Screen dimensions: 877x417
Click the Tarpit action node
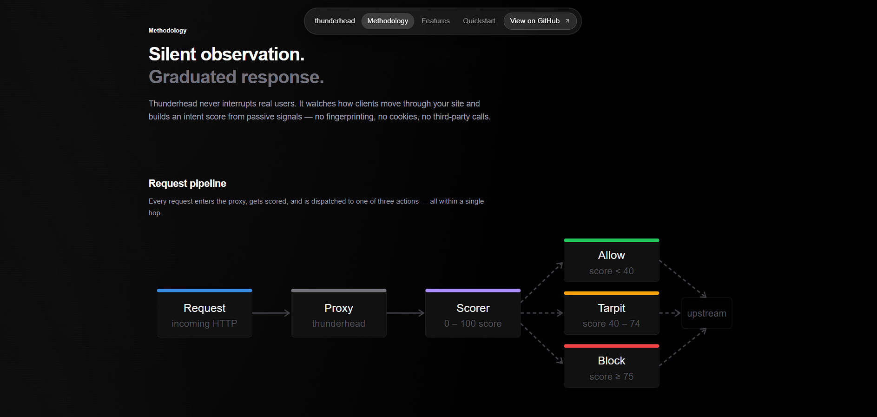(612, 313)
